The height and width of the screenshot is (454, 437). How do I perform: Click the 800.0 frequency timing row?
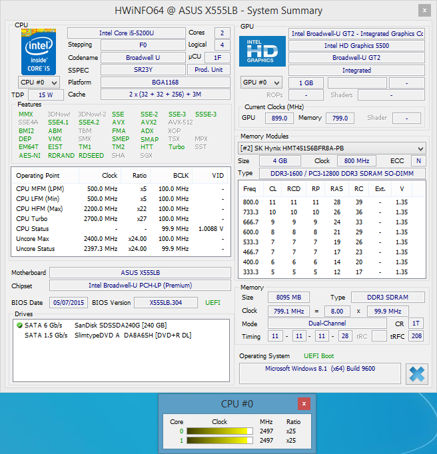[332, 202]
